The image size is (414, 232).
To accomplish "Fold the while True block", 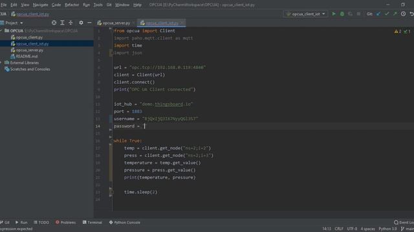I will click(x=111, y=140).
